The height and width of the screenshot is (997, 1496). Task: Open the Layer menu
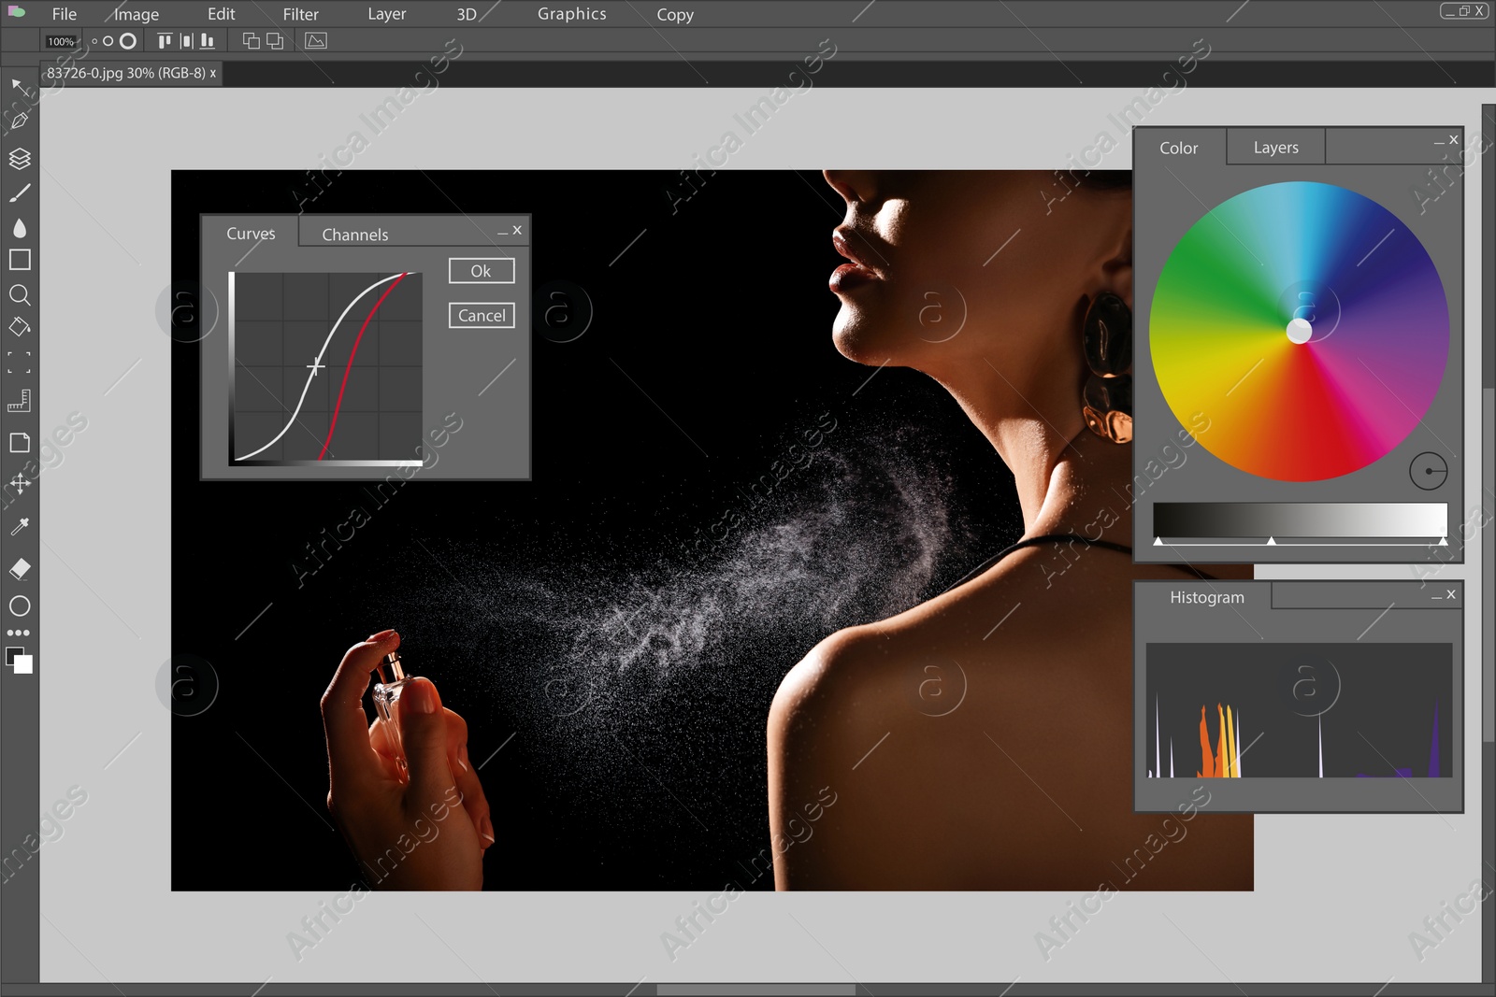coord(387,15)
